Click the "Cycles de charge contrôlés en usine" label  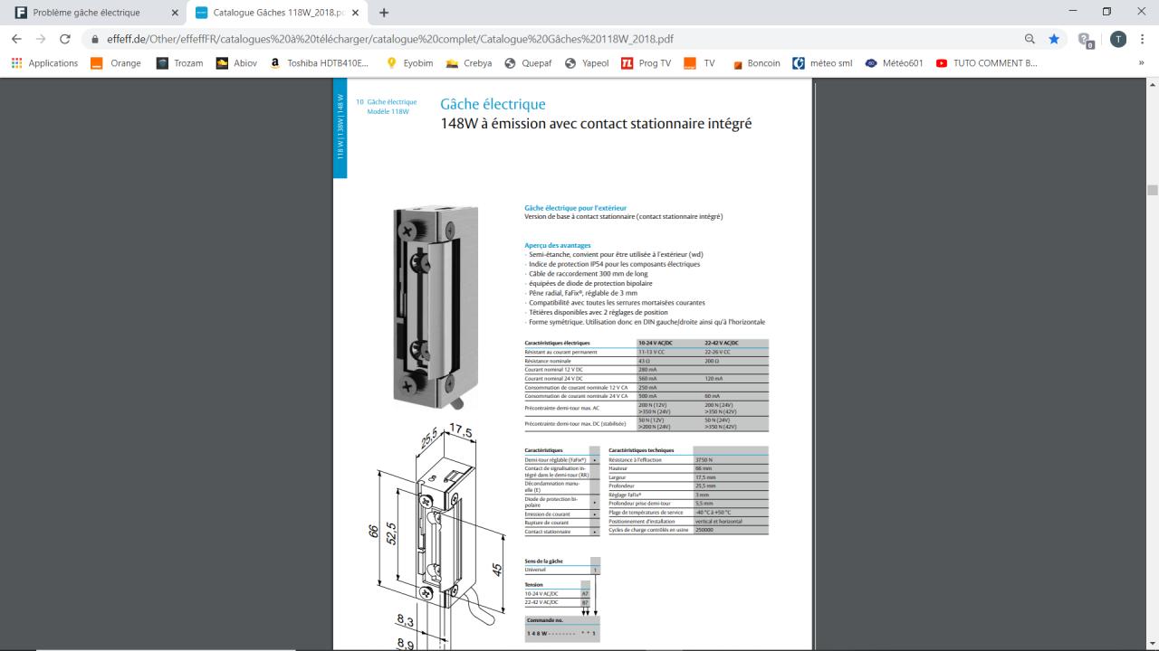pos(650,530)
